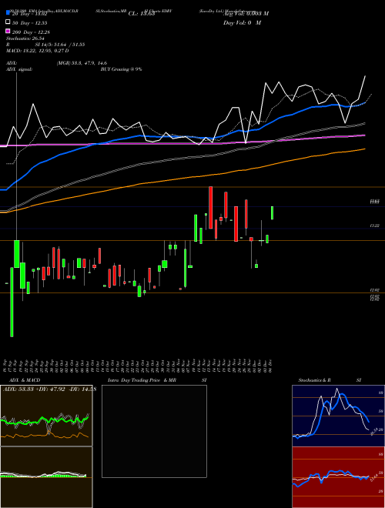Open the MACD histogram sub-chart panel

point(46,477)
